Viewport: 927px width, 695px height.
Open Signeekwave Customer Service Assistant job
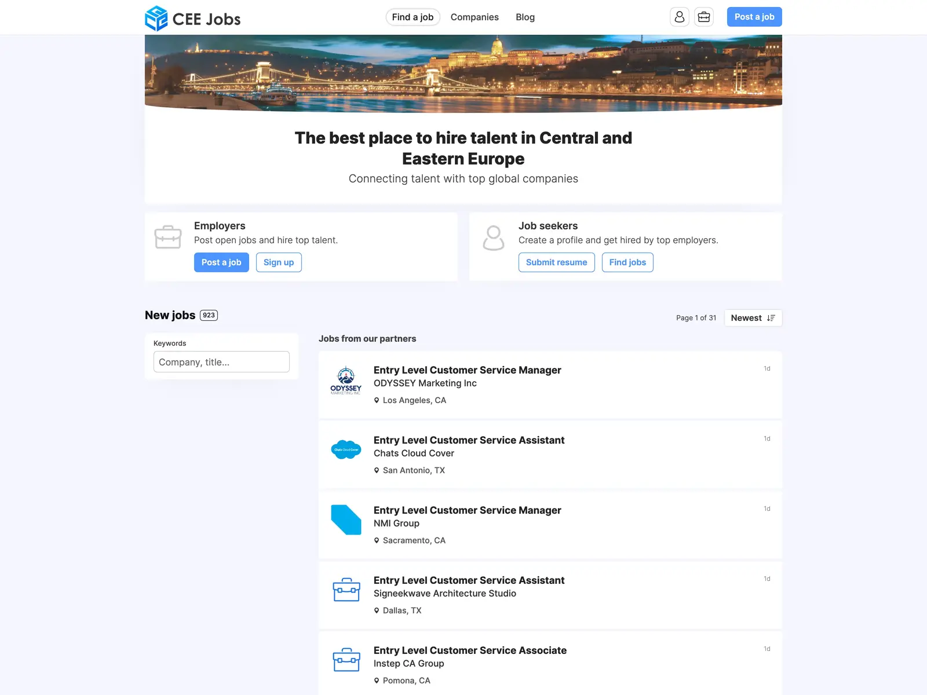(x=469, y=580)
